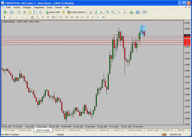Viewport: 192px width, 137px height.
Task: Switch chart to line chart style
Action: coord(101,12)
